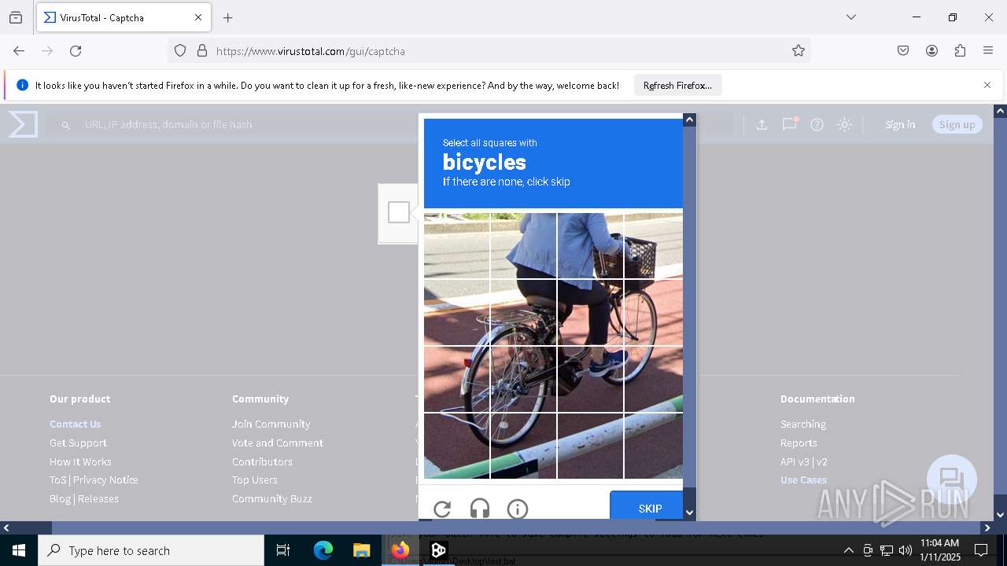
Task: Open Use Cases link
Action: point(804,480)
